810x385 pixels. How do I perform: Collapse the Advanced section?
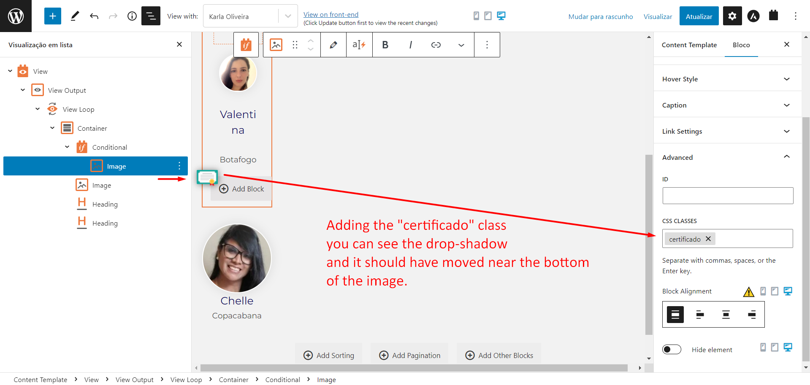pyautogui.click(x=727, y=157)
